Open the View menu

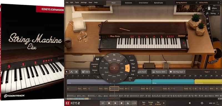90,2
